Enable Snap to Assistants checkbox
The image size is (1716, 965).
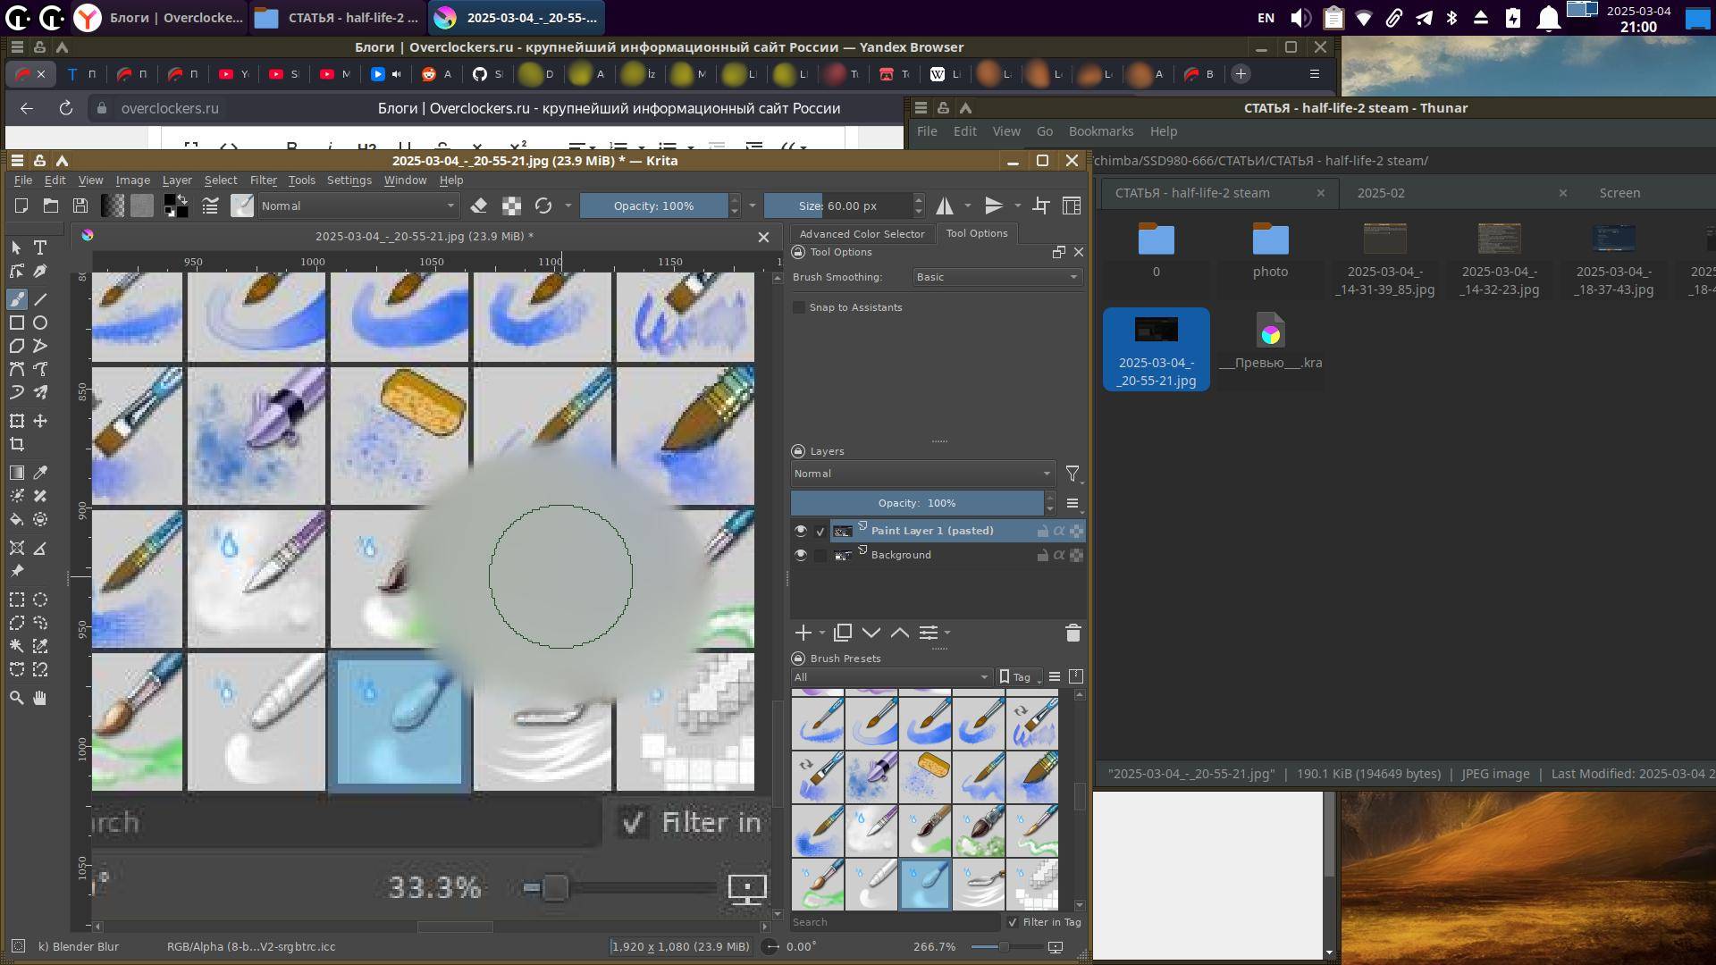799,307
